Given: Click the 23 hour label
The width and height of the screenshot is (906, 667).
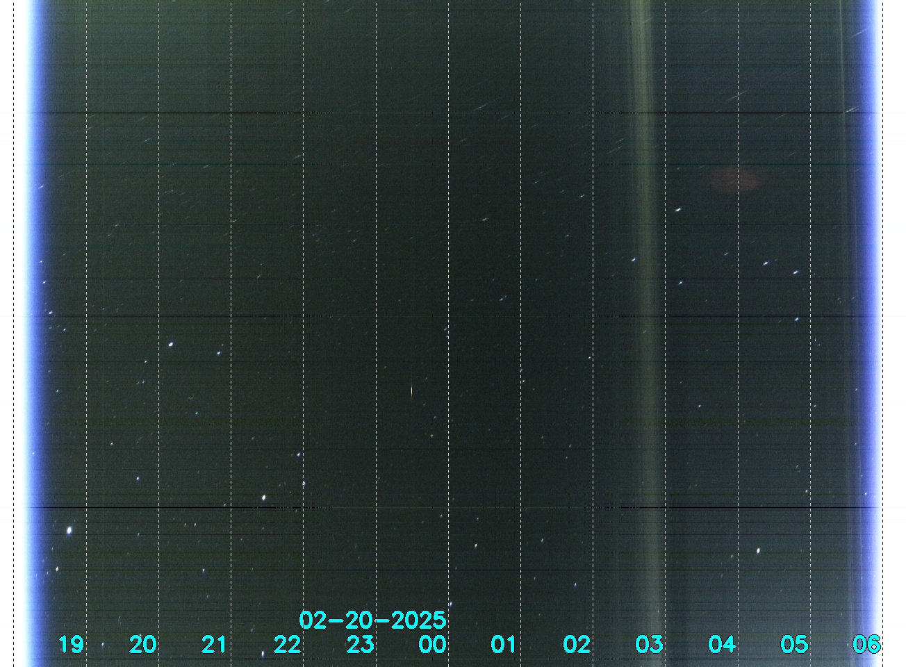Looking at the screenshot, I should coord(360,644).
